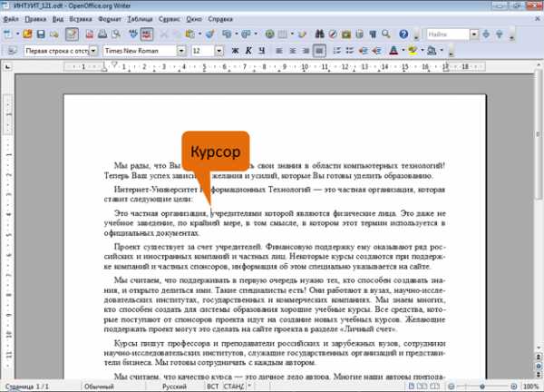Click the Print file directly icon
This screenshot has height=392, width=544.
[102, 34]
